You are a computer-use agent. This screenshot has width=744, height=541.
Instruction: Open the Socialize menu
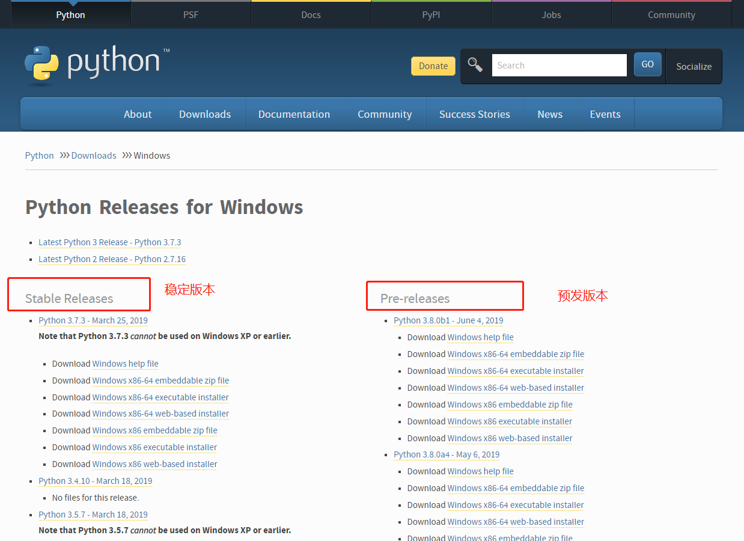click(694, 66)
